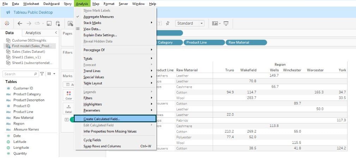
Task: Open the Parameters submenu entry
Action: (115, 110)
